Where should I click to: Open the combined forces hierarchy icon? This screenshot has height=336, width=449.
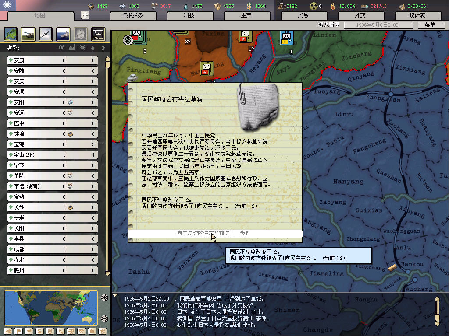click(x=98, y=34)
